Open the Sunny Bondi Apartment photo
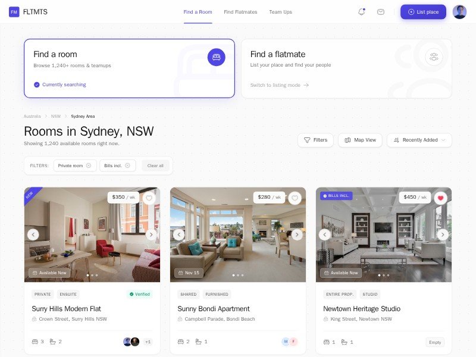The width and height of the screenshot is (476, 357). (237, 234)
